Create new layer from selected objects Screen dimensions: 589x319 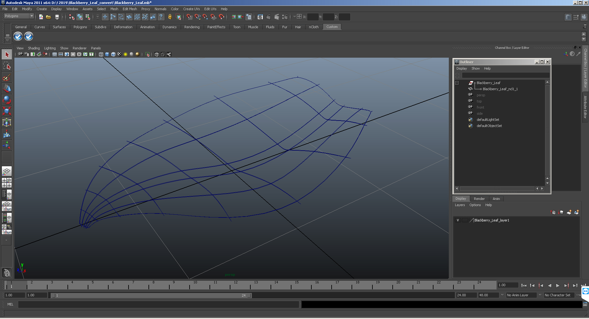[x=576, y=212]
